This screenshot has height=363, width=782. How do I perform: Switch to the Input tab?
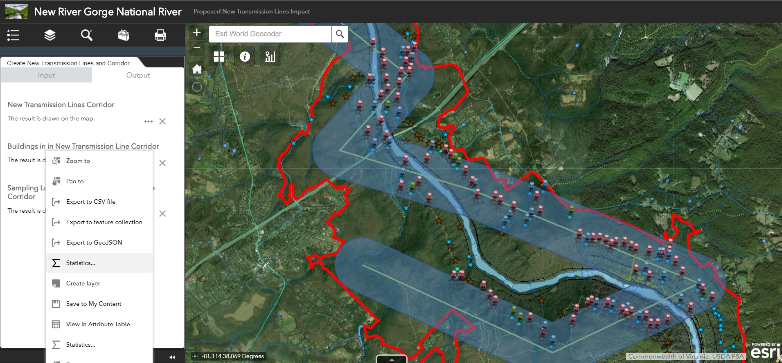click(46, 75)
